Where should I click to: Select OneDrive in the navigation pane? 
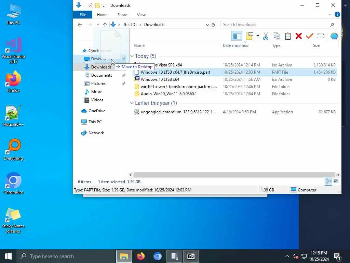tap(97, 111)
